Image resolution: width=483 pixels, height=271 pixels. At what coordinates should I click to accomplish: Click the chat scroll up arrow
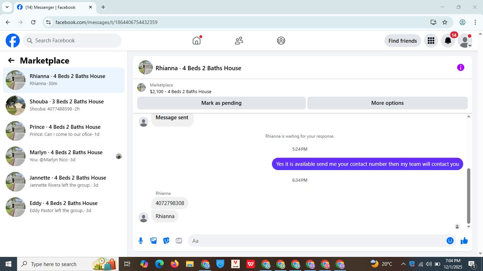(469, 116)
